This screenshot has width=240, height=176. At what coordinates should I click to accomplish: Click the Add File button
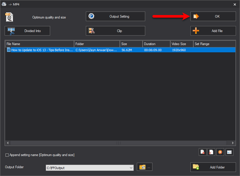[213, 31]
